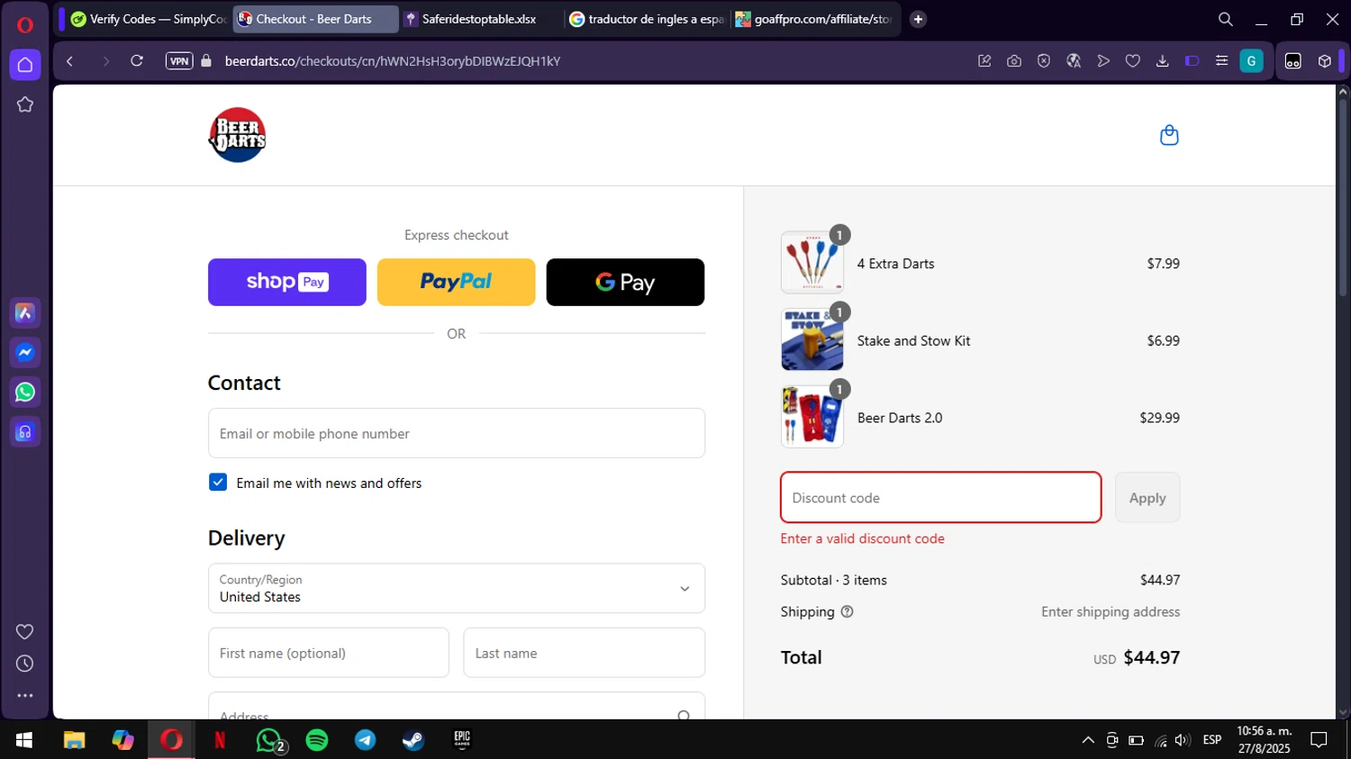Image resolution: width=1351 pixels, height=759 pixels.
Task: Open the edit/pinboard icon in address bar
Action: (984, 61)
